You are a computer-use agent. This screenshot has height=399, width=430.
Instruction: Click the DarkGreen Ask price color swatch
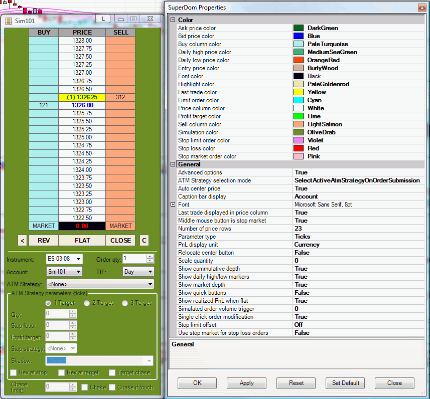click(299, 28)
